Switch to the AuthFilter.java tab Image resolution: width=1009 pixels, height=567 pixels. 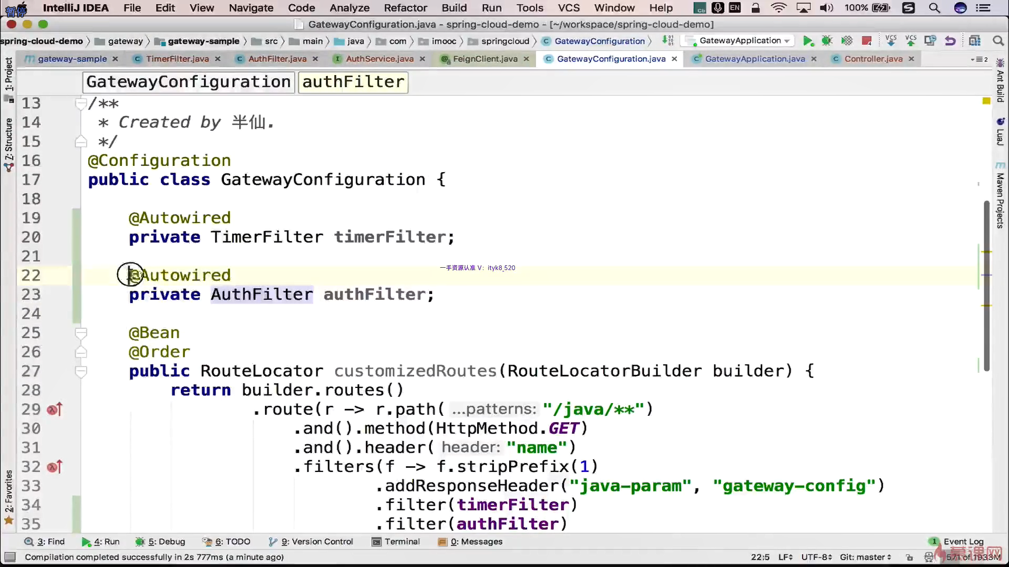tap(277, 59)
